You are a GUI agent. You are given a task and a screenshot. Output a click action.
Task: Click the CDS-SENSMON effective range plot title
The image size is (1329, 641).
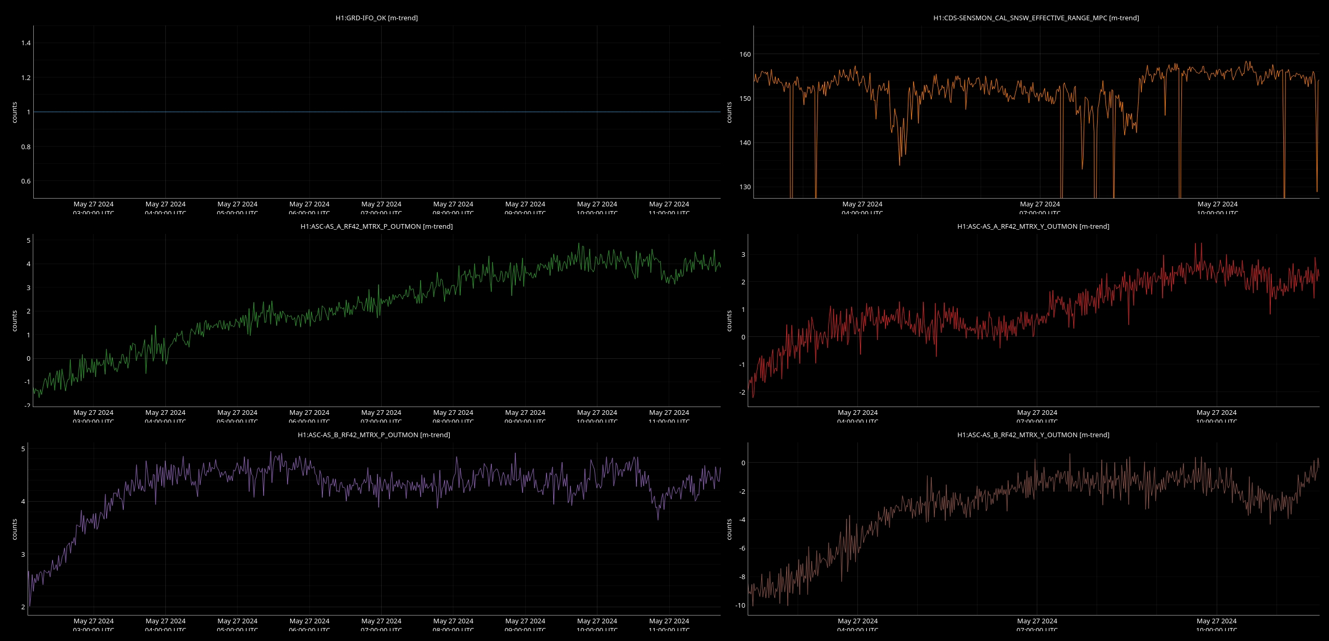pos(1036,18)
